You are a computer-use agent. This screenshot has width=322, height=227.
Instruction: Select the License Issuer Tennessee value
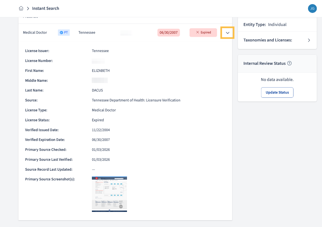click(100, 51)
